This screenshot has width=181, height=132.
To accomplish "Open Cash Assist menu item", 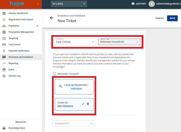I will pyautogui.click(x=21, y=44).
